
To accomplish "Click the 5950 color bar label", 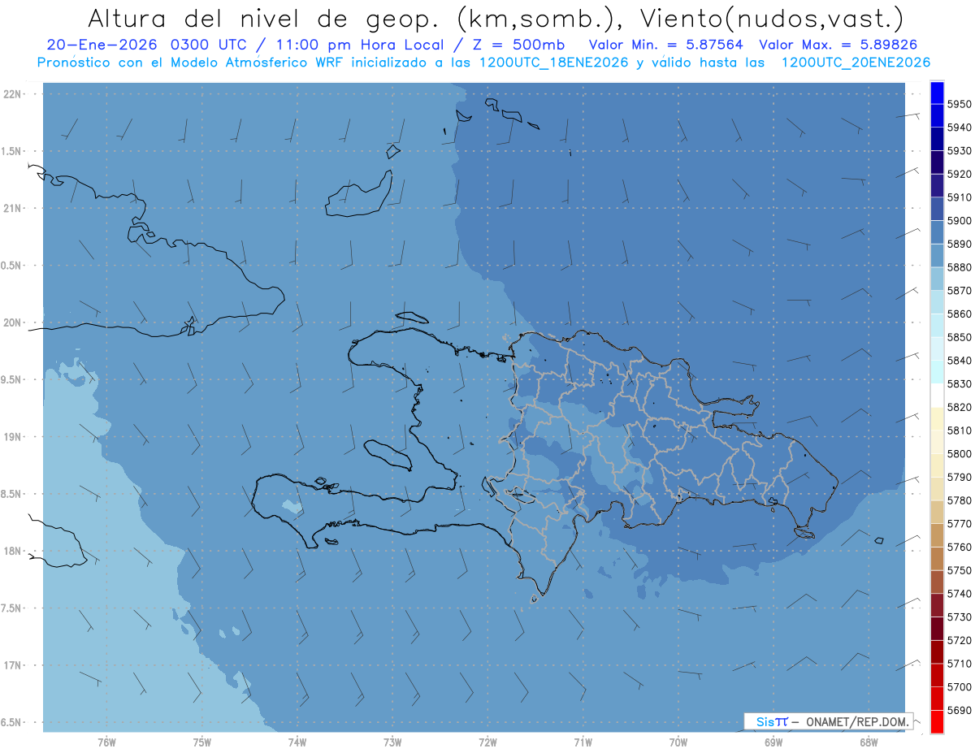I will tap(960, 104).
